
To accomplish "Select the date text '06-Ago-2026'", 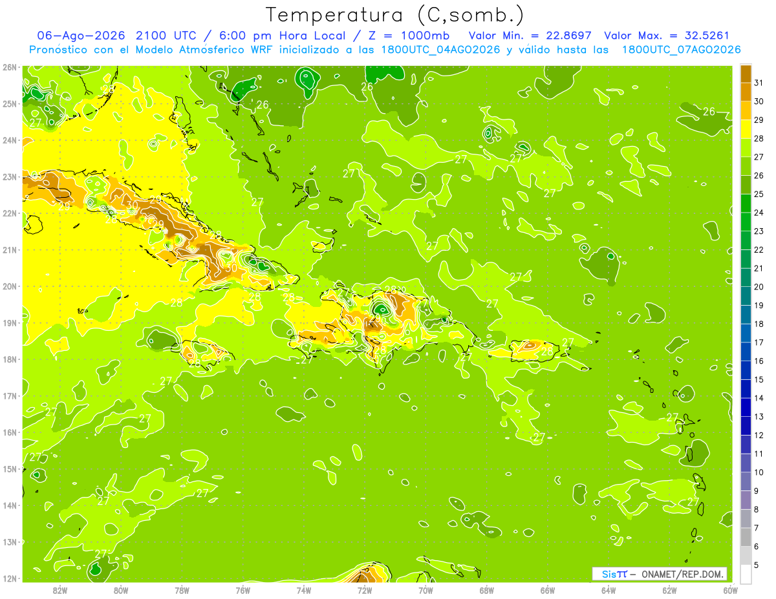I will point(81,36).
